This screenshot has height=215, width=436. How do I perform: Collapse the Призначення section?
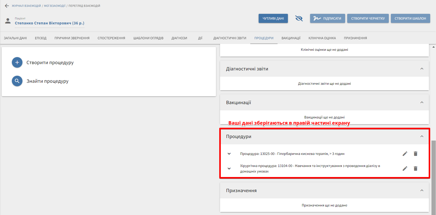point(422,191)
